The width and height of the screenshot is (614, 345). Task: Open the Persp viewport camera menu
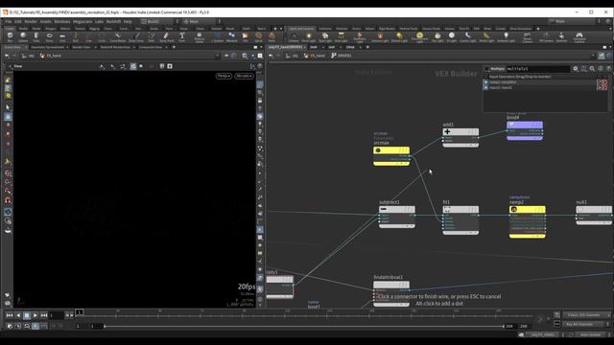point(224,76)
